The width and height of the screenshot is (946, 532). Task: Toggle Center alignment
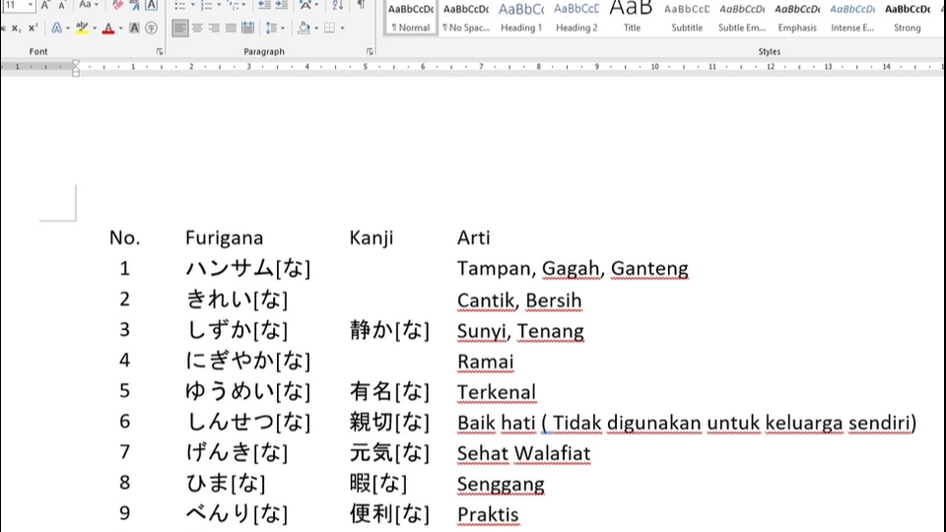197,29
